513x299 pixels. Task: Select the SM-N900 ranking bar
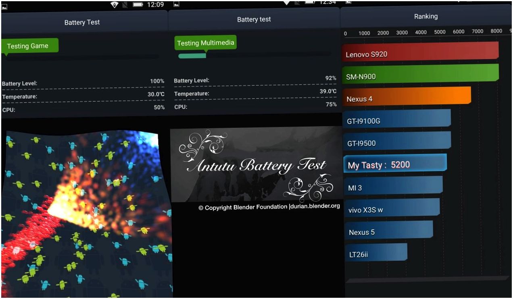pyautogui.click(x=420, y=74)
